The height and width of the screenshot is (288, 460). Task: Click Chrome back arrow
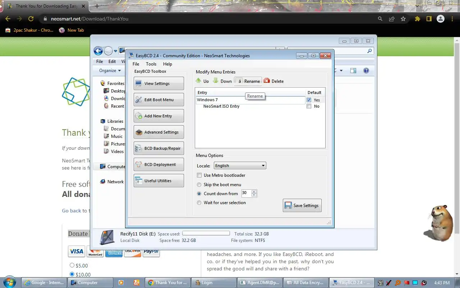point(8,19)
